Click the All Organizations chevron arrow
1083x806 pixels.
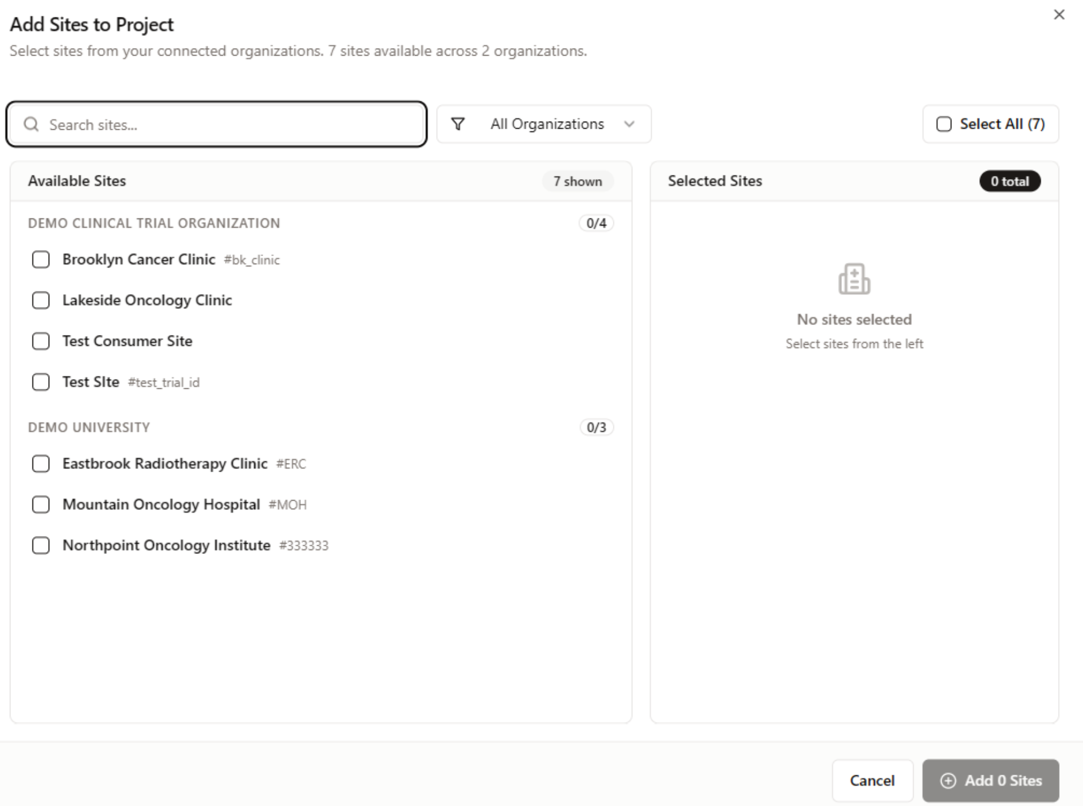pos(629,124)
